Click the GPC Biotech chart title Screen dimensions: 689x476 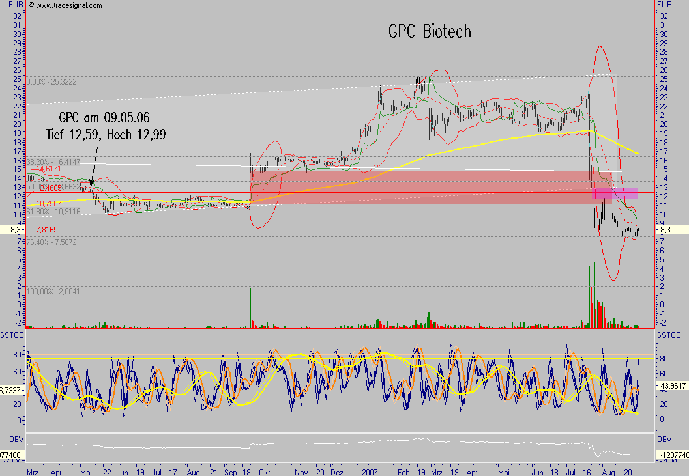pos(430,32)
